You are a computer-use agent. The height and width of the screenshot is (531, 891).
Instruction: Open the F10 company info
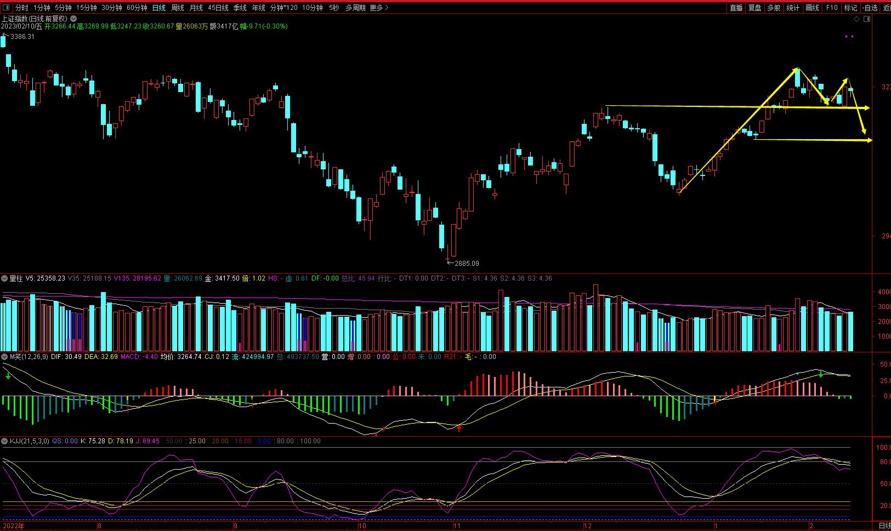click(x=832, y=8)
